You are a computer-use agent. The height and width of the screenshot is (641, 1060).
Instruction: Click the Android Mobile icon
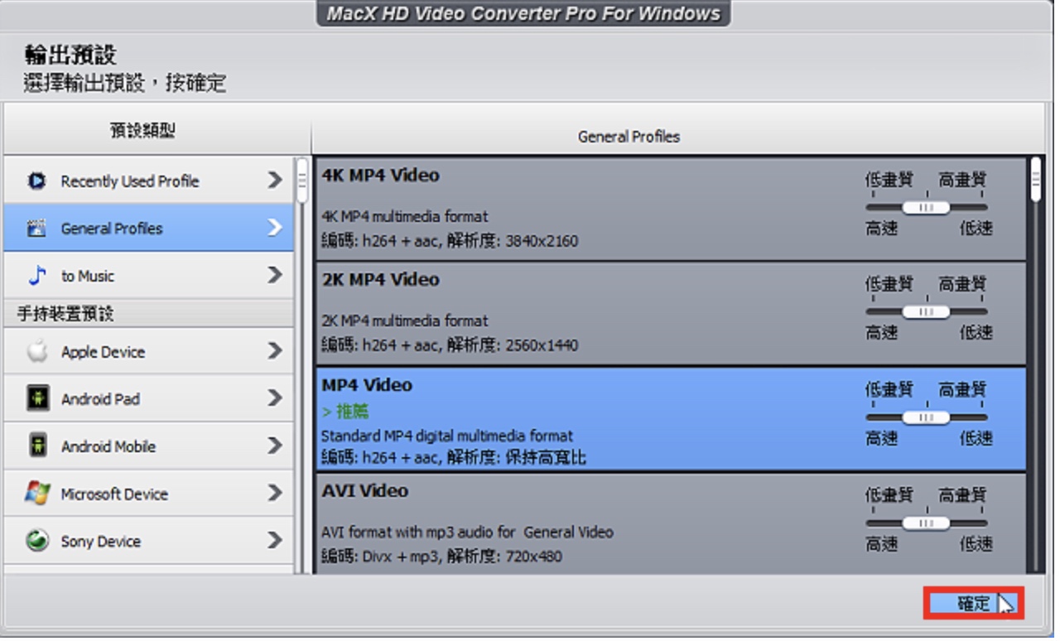tap(37, 446)
